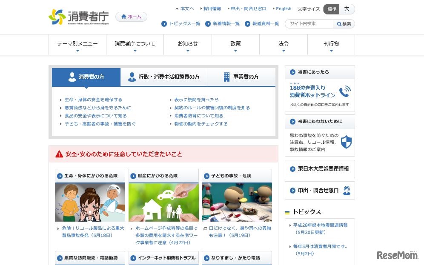Click the red warning triangle icon
The width and height of the screenshot is (424, 265).
58,154
